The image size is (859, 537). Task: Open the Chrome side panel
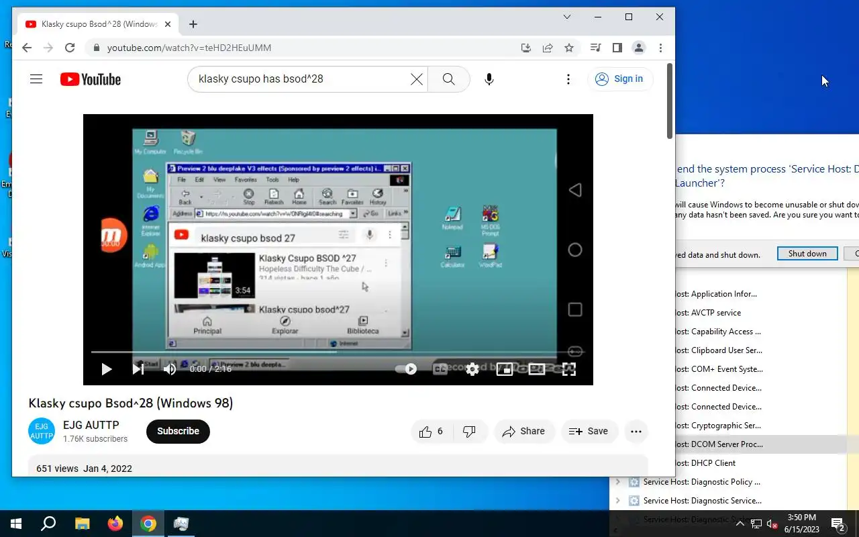(617, 48)
